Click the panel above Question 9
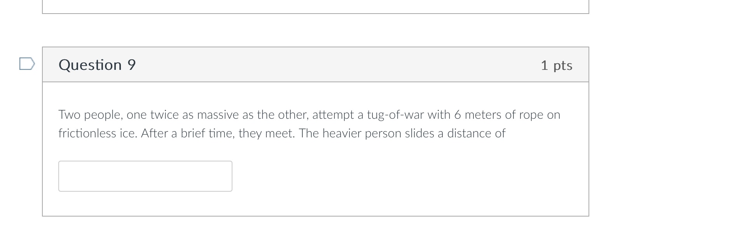Image resolution: width=730 pixels, height=241 pixels. tap(311, 6)
